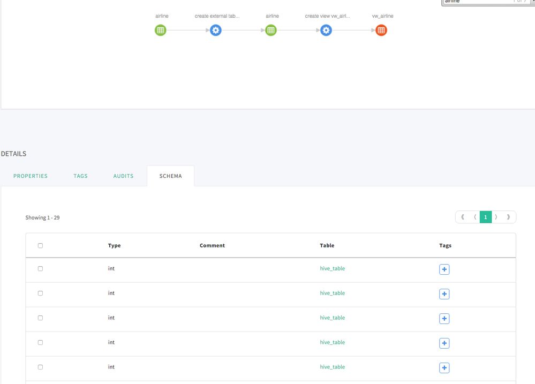The image size is (535, 384).
Task: Go to the previous page of the schema list
Action: click(474, 217)
